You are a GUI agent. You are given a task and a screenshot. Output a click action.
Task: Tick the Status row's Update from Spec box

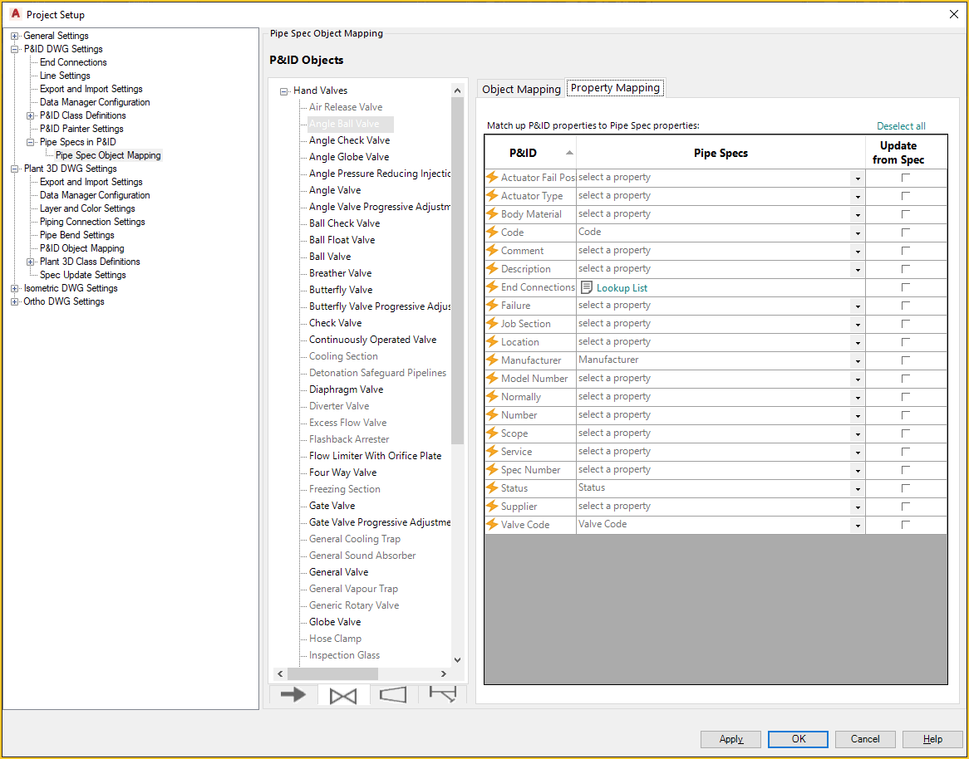click(x=906, y=487)
